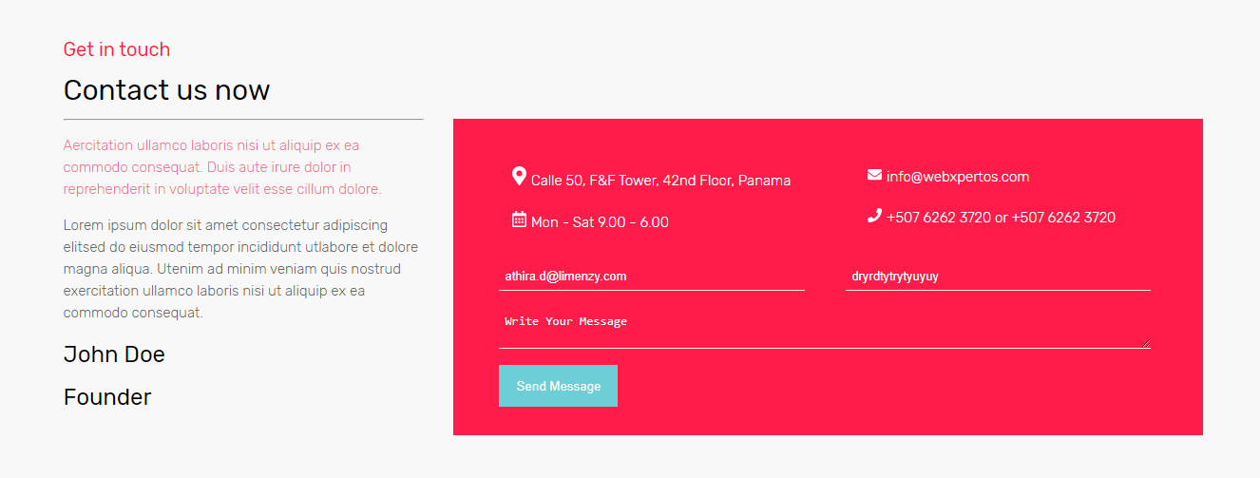This screenshot has height=478, width=1260.
Task: Focus the field containing dryrdtytrytyuyuy
Action: (998, 277)
